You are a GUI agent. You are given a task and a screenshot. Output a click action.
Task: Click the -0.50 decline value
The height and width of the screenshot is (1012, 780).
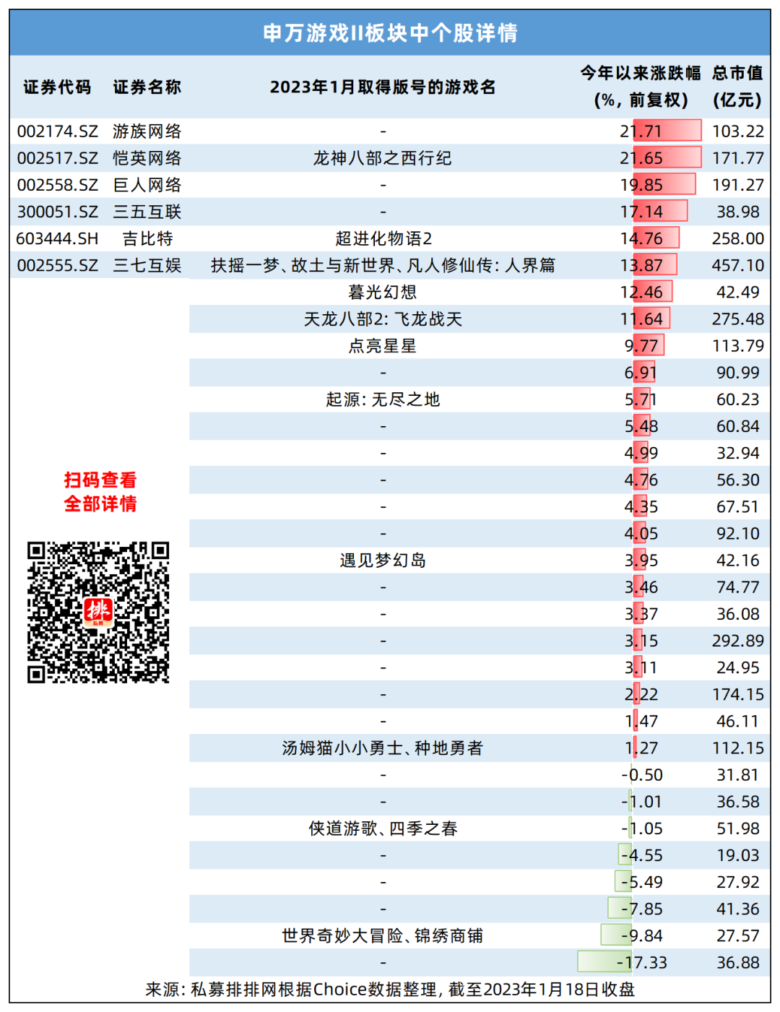642,775
